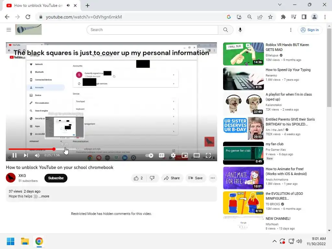Open zoom magnifier in address bar

(249, 17)
